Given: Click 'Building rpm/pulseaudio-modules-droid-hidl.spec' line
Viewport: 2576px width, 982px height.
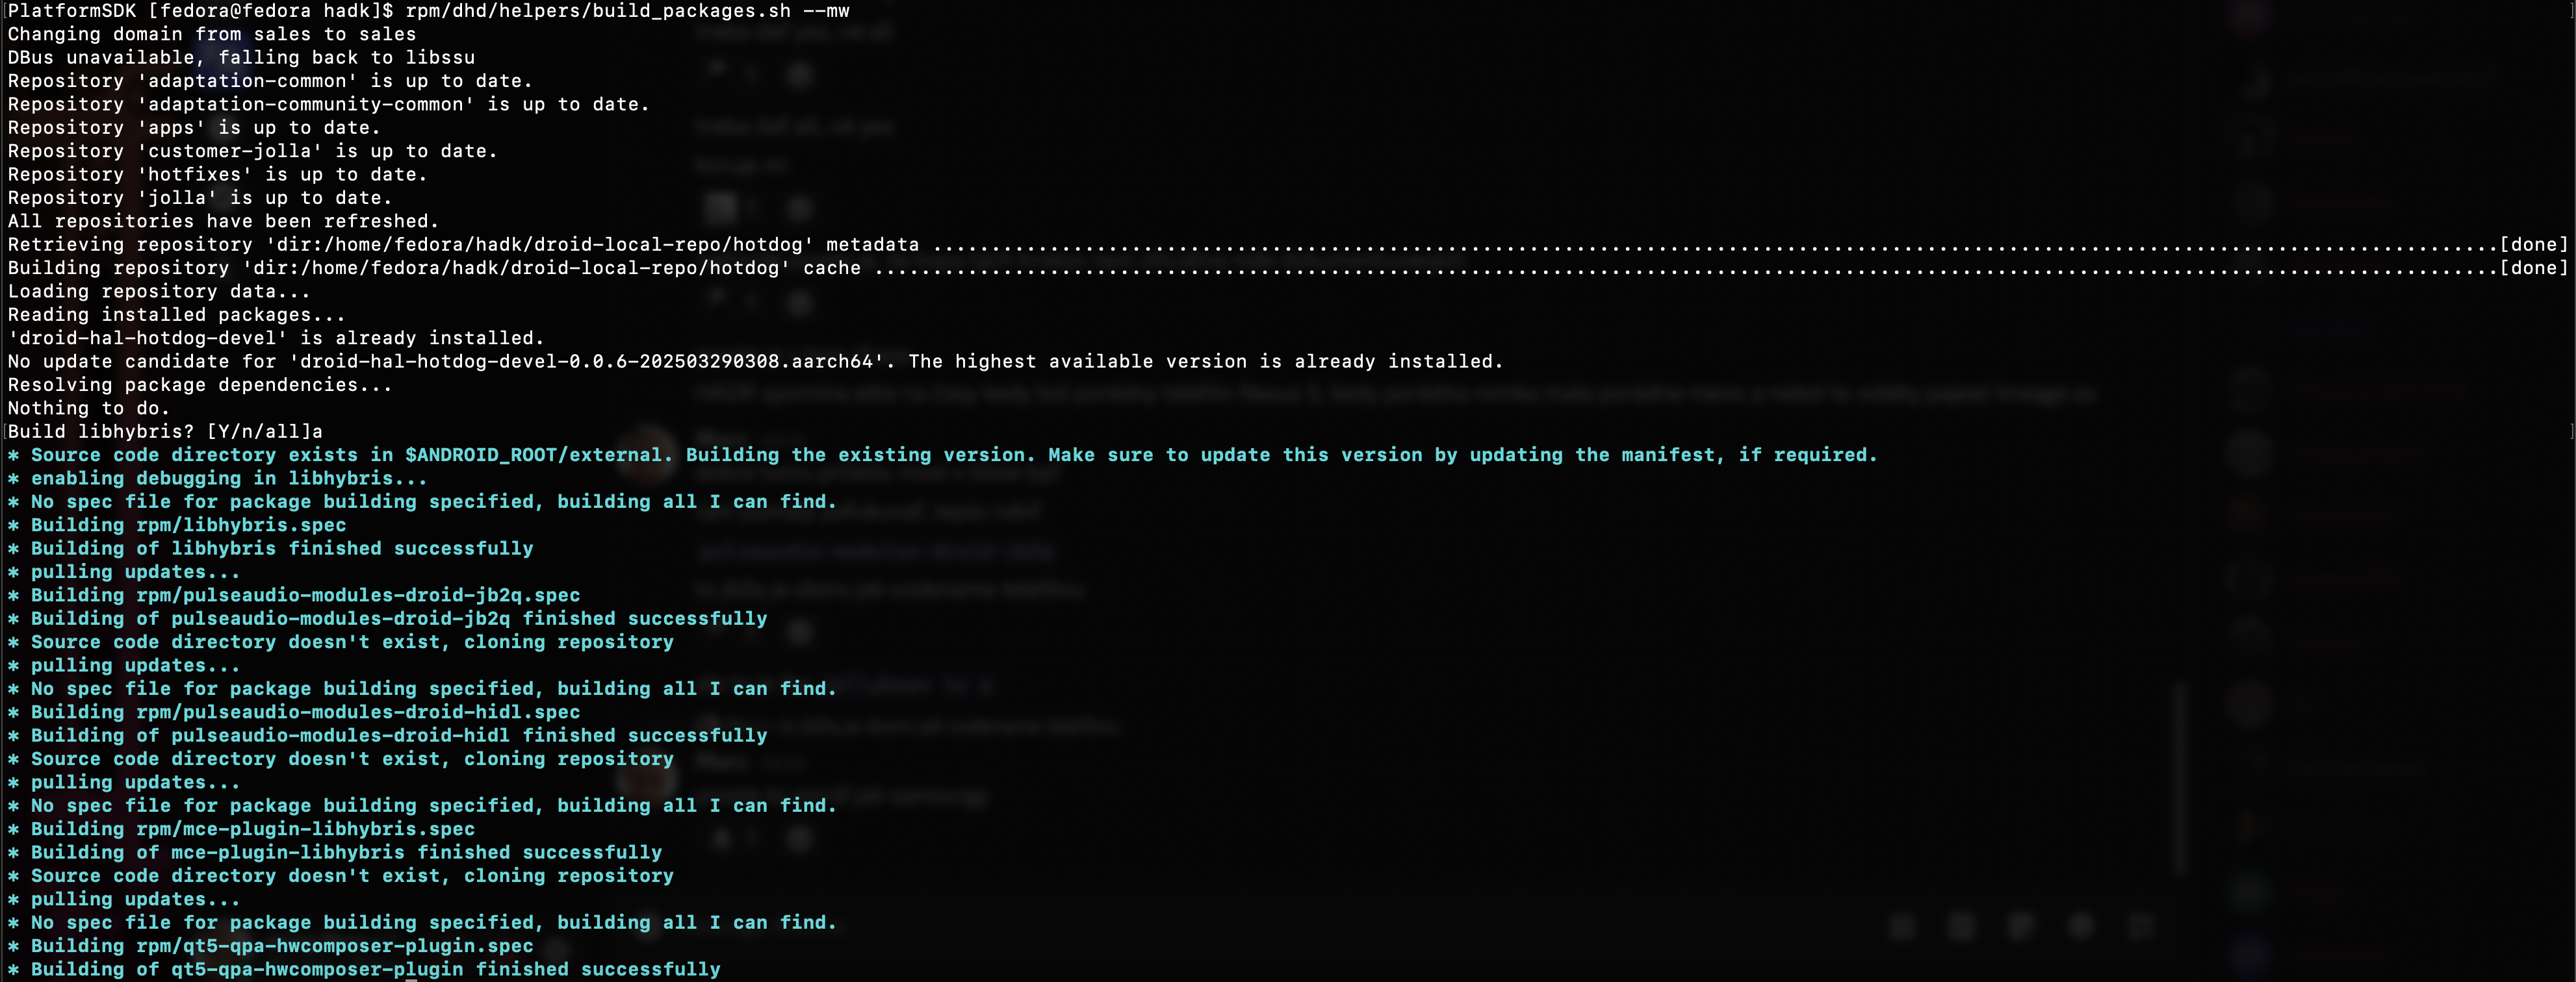Looking at the screenshot, I should [x=305, y=712].
